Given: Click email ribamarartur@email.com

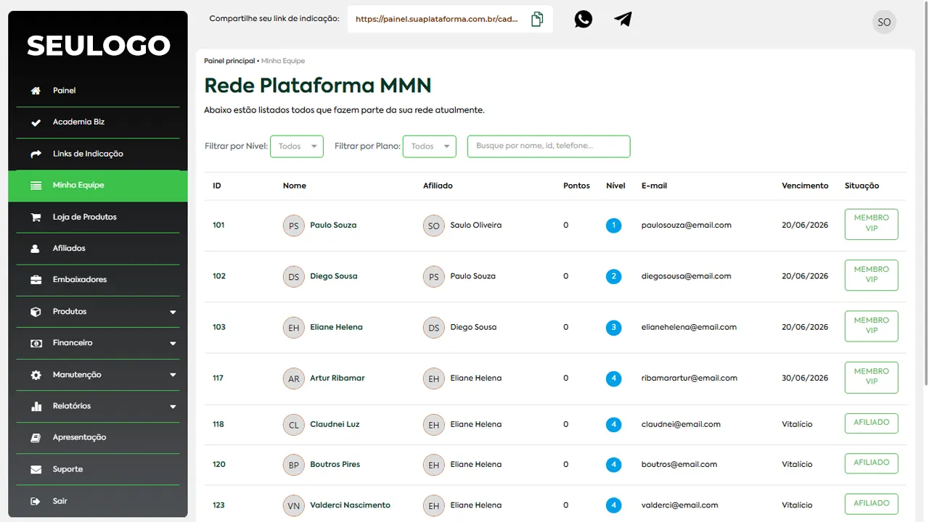Looking at the screenshot, I should pos(689,378).
